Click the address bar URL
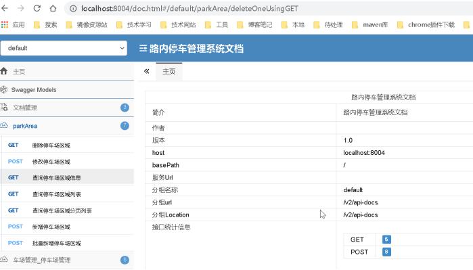The height and width of the screenshot is (270, 473). [x=189, y=8]
